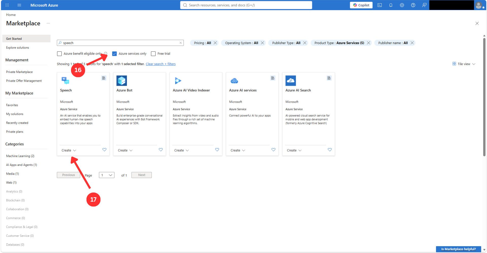This screenshot has width=487, height=253.
Task: Open Favorites under My Marketplace
Action: (12, 105)
